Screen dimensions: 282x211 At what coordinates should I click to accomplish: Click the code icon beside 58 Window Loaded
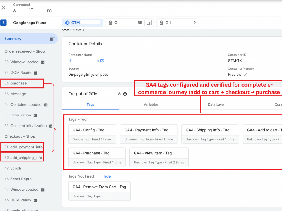pyautogui.click(x=43, y=62)
